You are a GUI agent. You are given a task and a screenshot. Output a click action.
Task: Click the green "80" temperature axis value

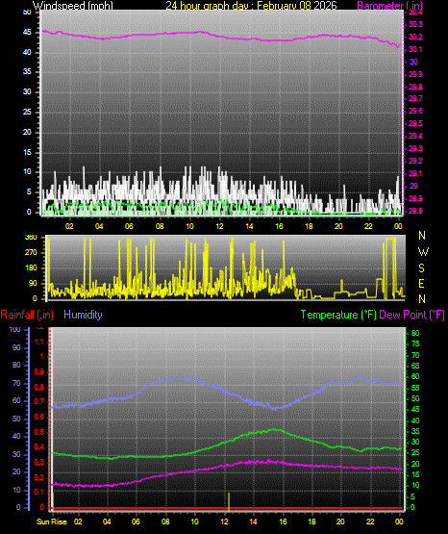[415, 333]
